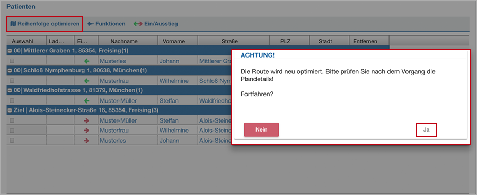
Task: Collapse the Waldfriedhofstrasse 1 group
Action: (x=10, y=90)
